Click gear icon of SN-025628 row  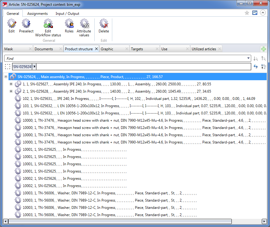click(18, 91)
